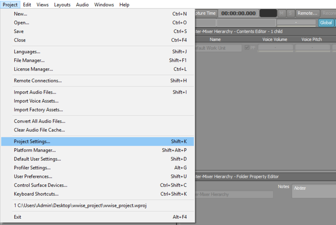Toggle checkbox beside Default Work Unit

247,47
